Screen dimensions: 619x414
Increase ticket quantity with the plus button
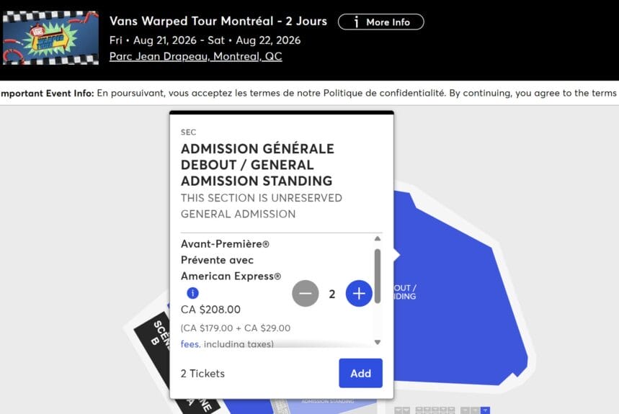359,293
